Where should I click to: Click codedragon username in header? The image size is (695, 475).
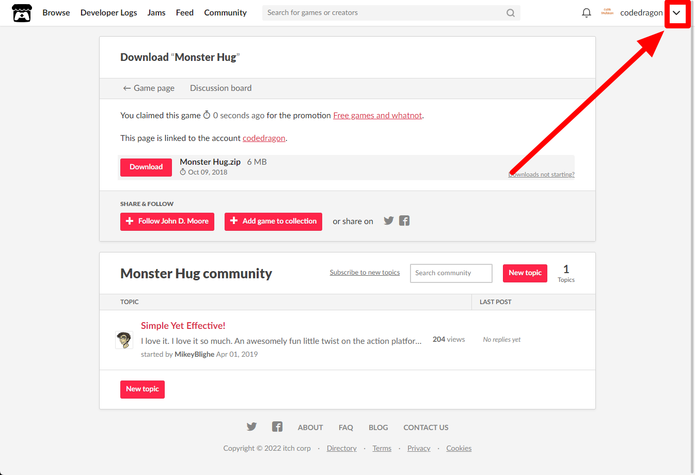coord(641,13)
